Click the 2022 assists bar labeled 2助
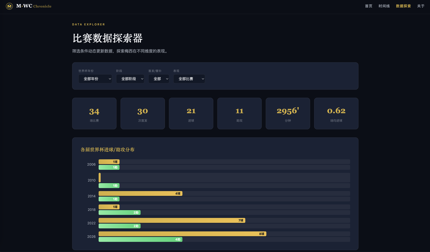The width and height of the screenshot is (430, 252). click(x=120, y=226)
